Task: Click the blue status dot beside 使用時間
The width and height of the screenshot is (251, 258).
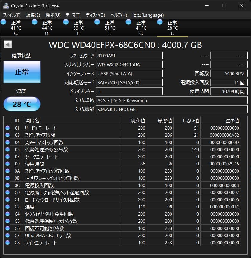Action: (x=8, y=164)
